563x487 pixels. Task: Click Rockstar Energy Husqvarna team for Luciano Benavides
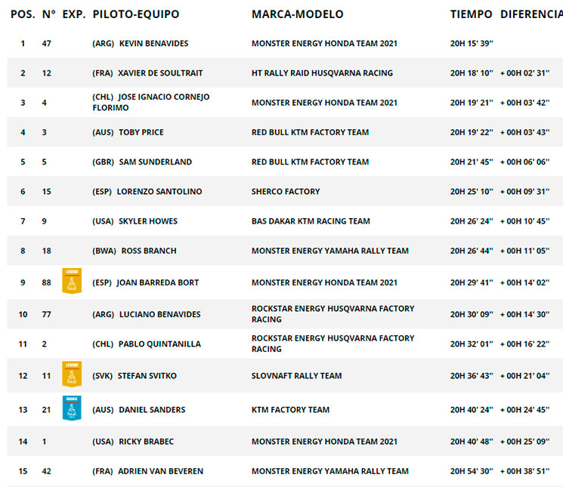point(333,314)
